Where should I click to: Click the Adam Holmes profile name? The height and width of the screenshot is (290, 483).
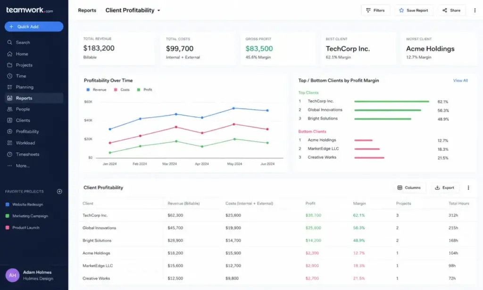tap(37, 272)
